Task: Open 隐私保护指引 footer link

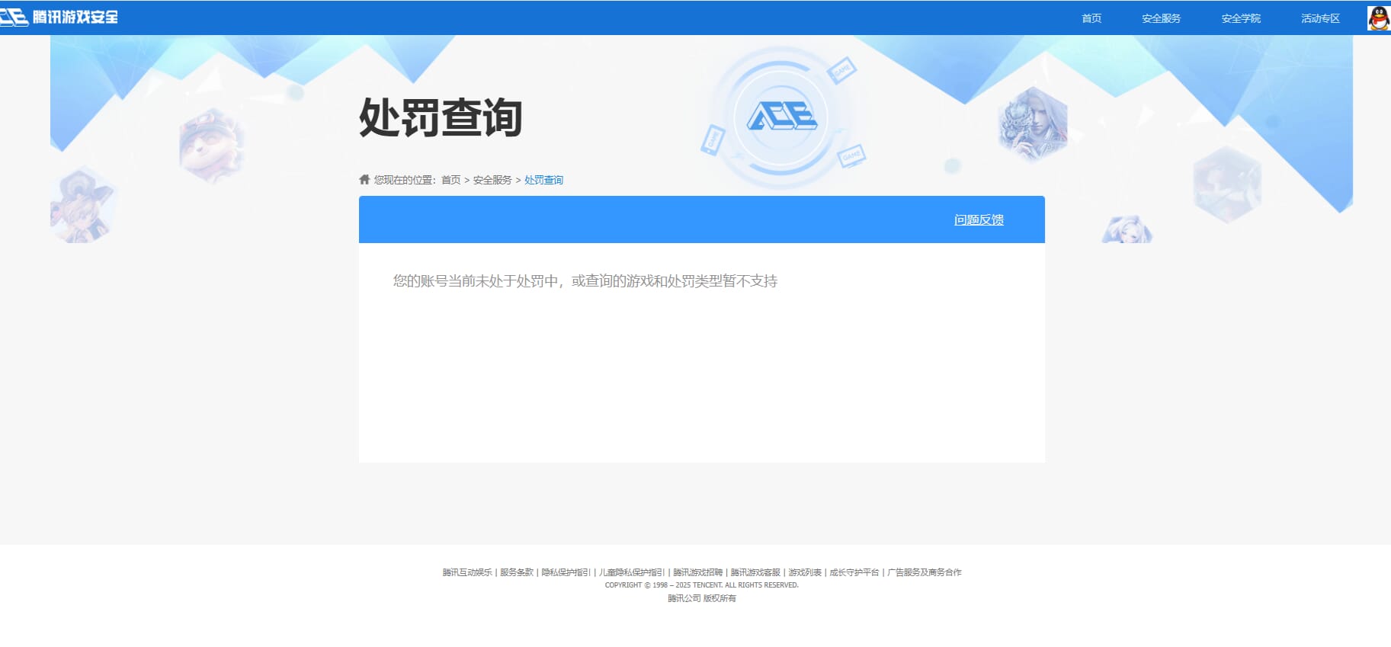Action: tap(566, 572)
